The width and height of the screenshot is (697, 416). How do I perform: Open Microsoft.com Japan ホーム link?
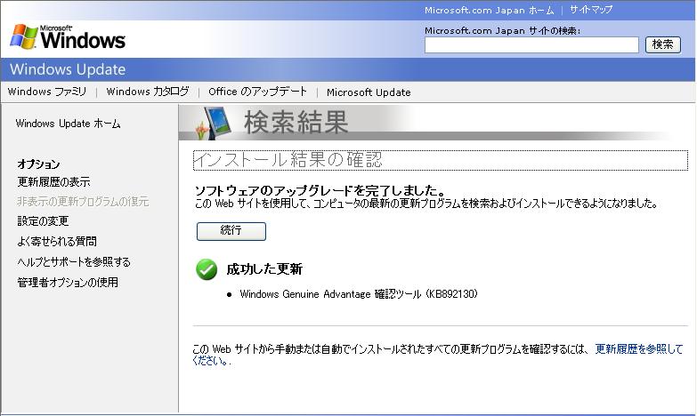(x=489, y=10)
